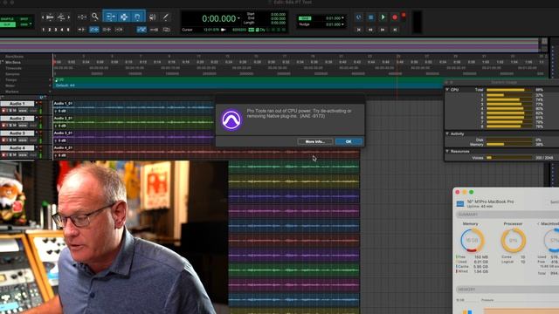The width and height of the screenshot is (559, 314).
Task: Collapse the Activity section in System Usage
Action: (x=447, y=133)
